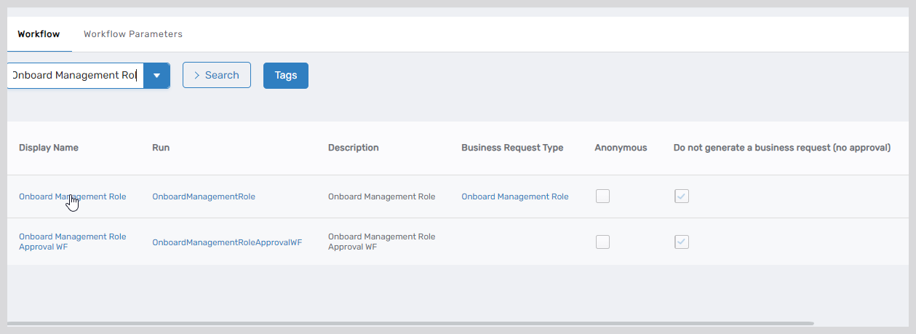The image size is (916, 334).
Task: Toggle Anonymous checkbox for Onboard Management Role
Action: click(602, 196)
